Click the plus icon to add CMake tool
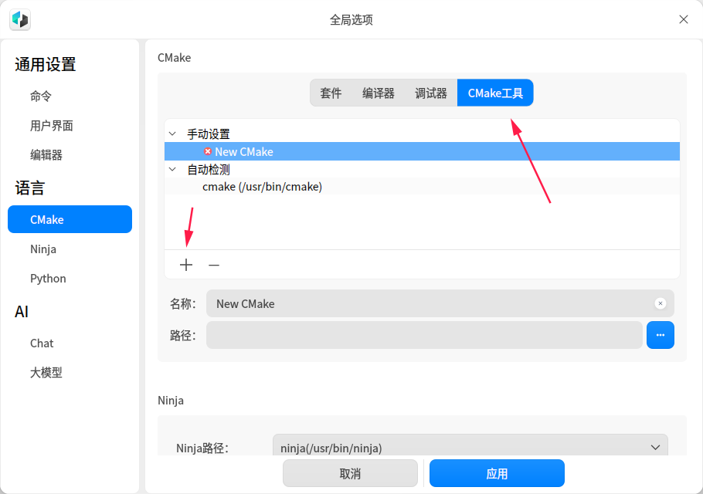Image resolution: width=703 pixels, height=494 pixels. coord(186,265)
